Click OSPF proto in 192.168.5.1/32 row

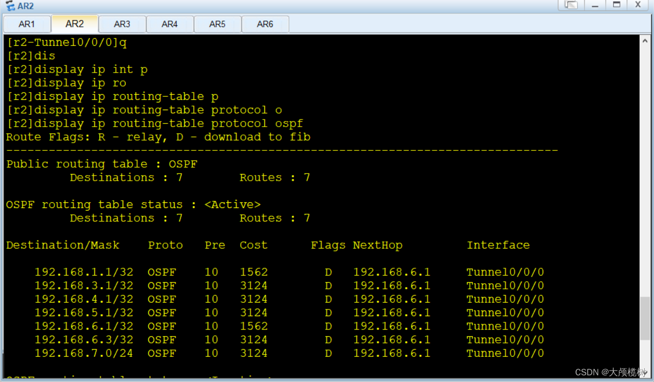pos(162,312)
